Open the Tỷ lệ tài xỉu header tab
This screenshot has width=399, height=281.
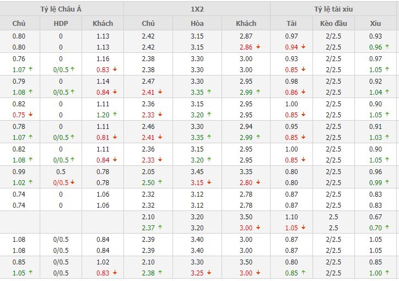(334, 8)
